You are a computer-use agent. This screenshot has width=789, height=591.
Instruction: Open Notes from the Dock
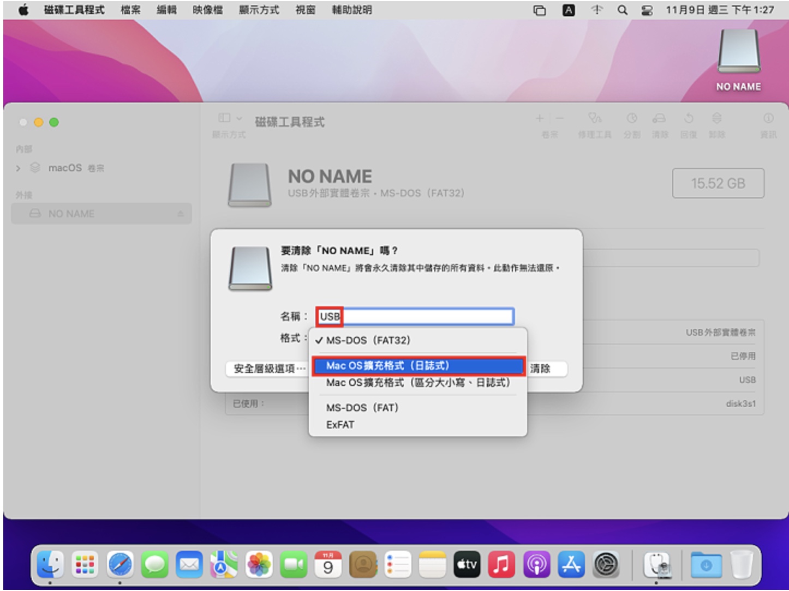click(x=433, y=564)
